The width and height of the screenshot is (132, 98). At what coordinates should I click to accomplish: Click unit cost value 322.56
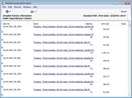[106, 29]
